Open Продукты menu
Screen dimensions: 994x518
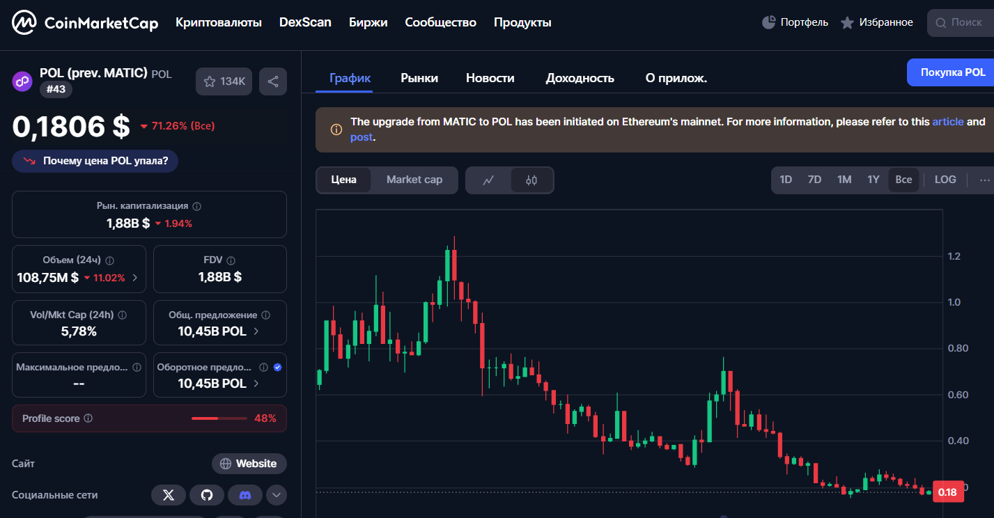point(522,22)
